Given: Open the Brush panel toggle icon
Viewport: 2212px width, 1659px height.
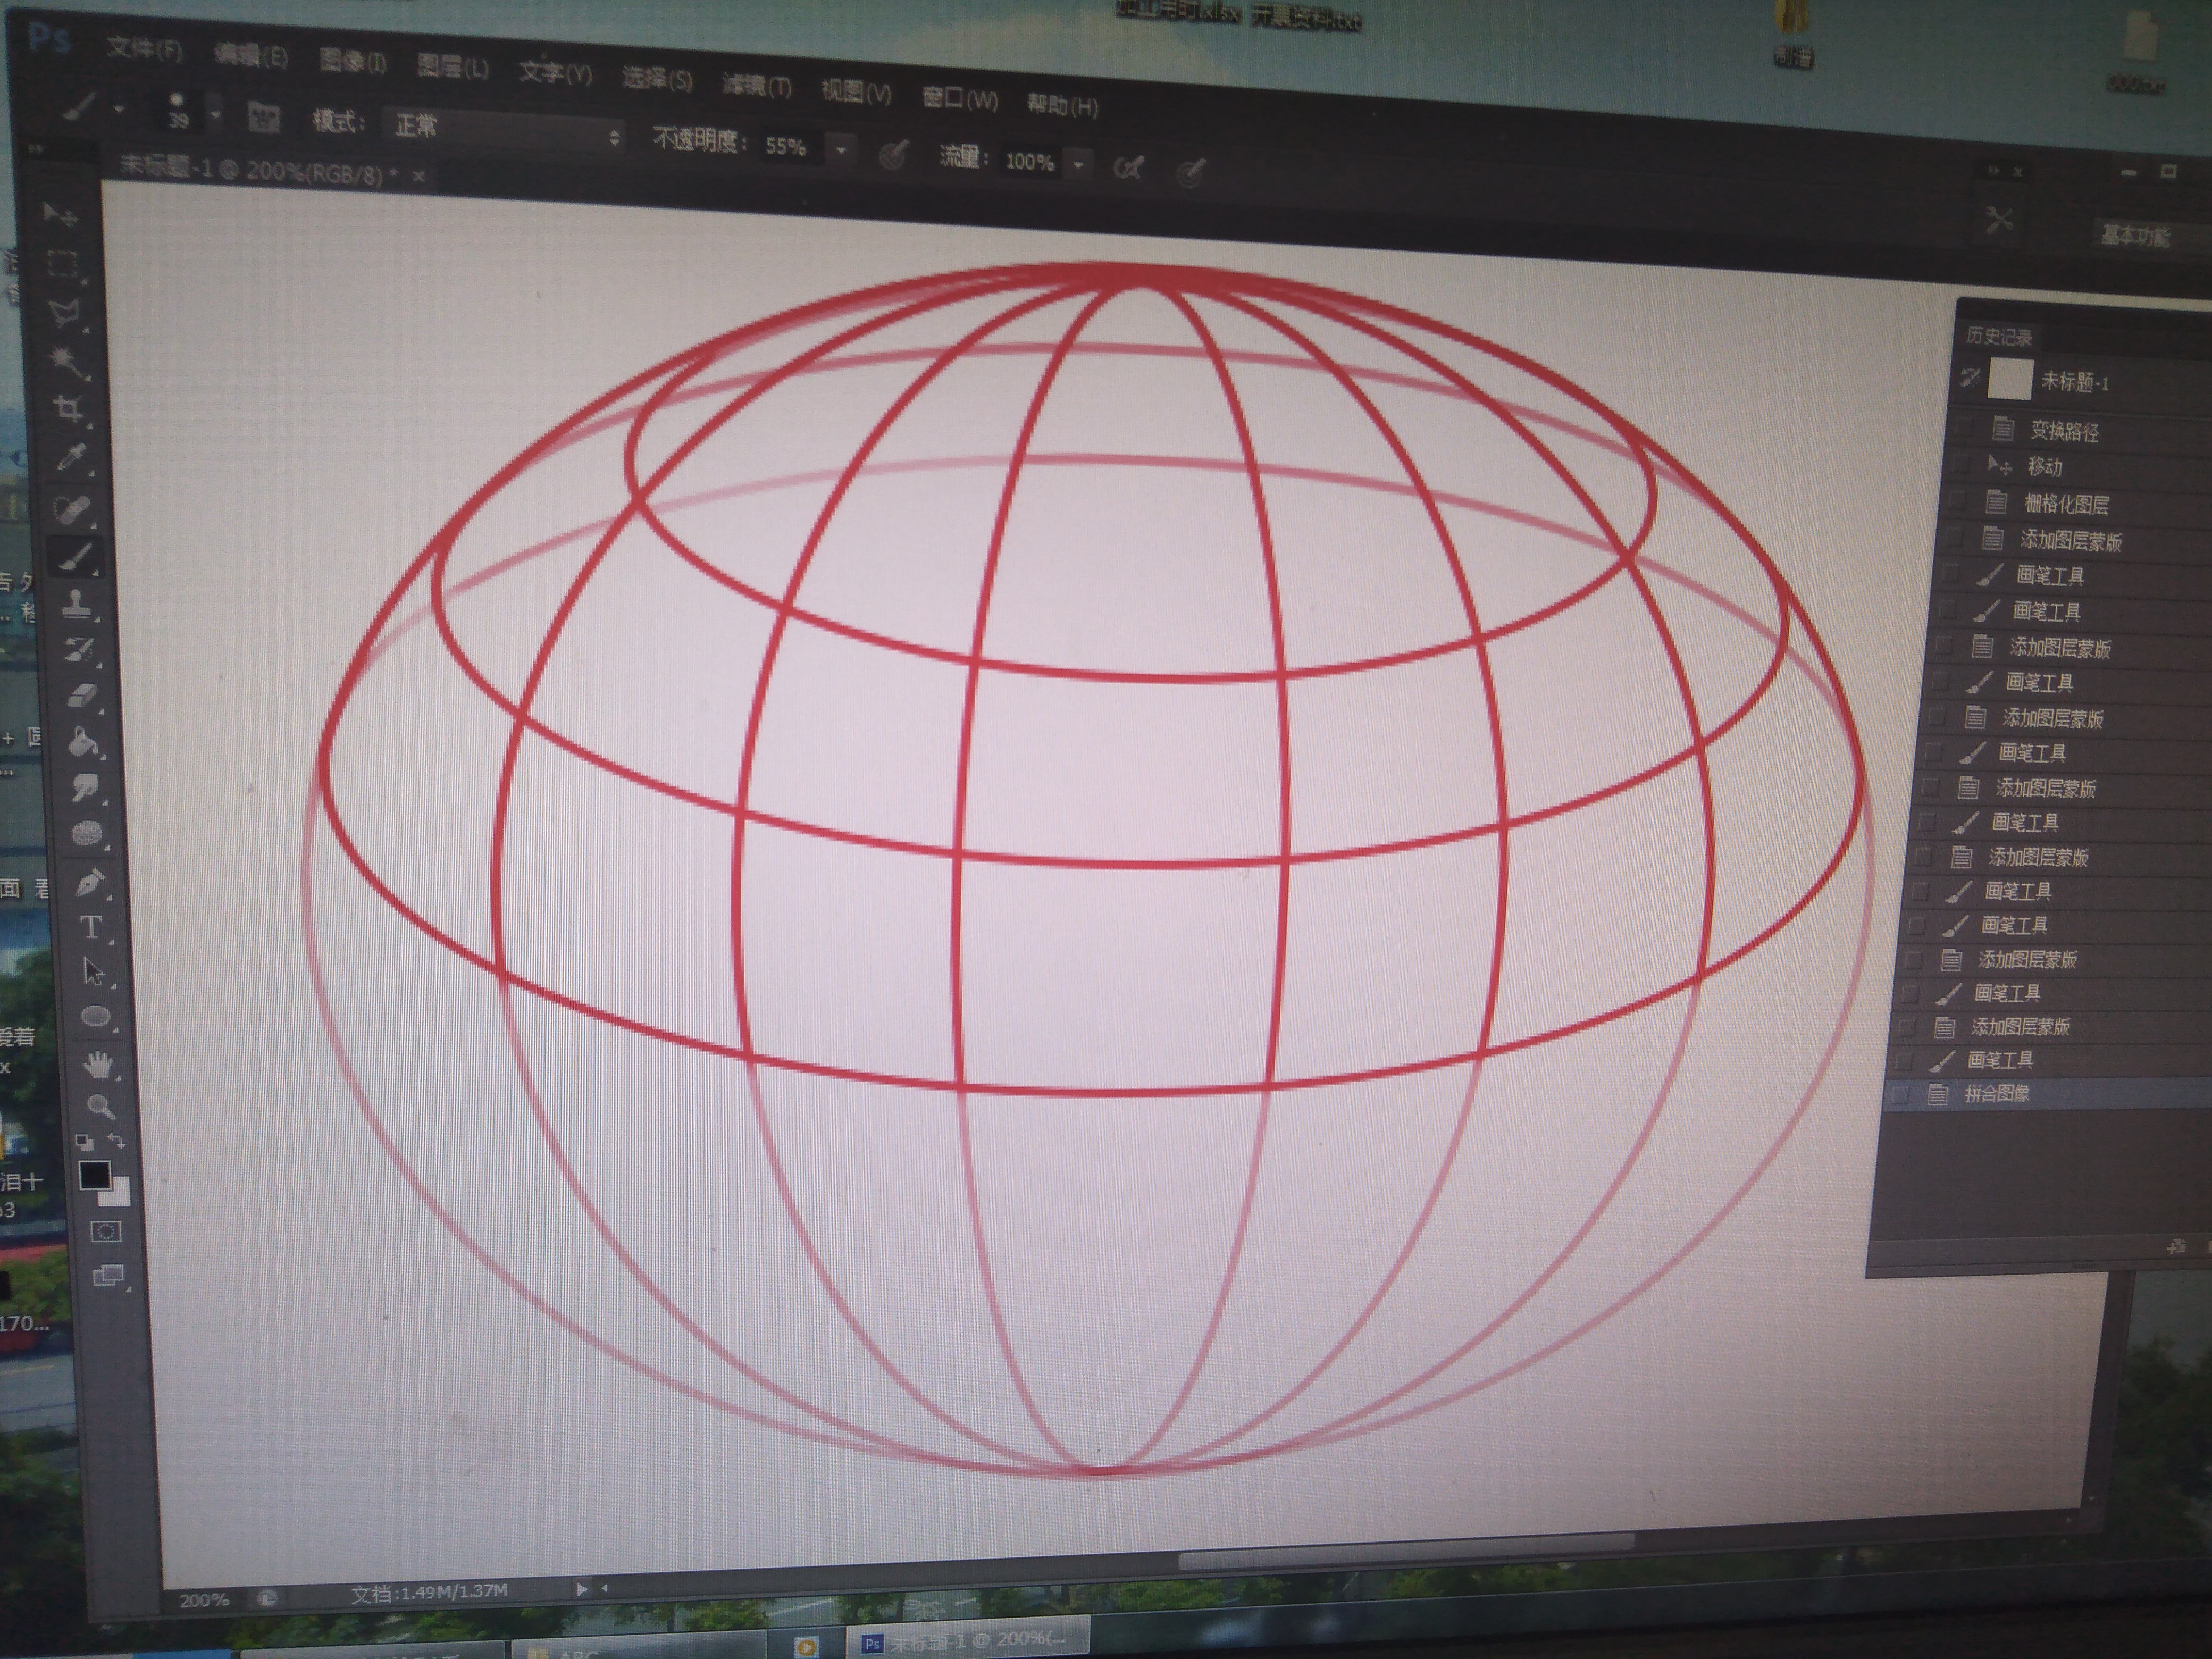Looking at the screenshot, I should pyautogui.click(x=263, y=117).
